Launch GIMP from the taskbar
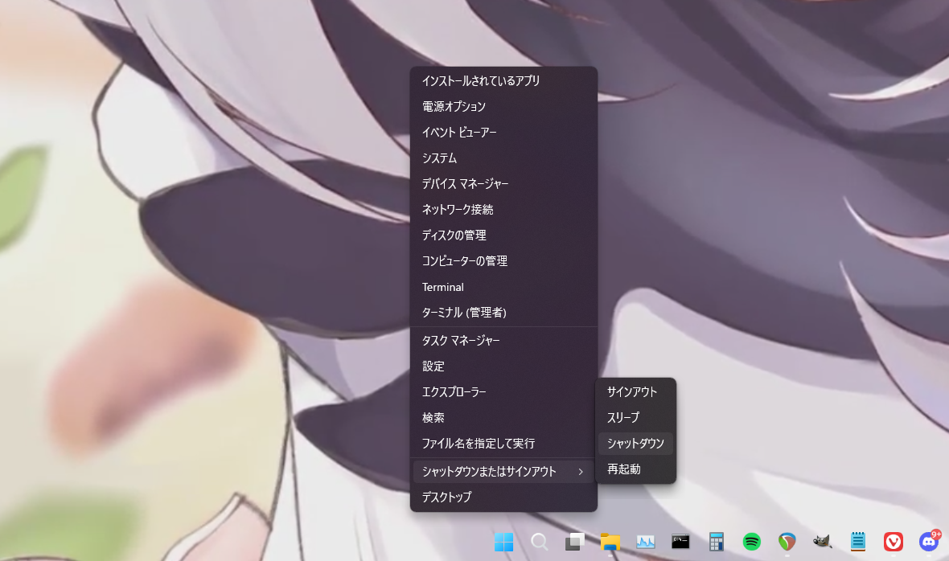The width and height of the screenshot is (949, 561). pyautogui.click(x=822, y=542)
